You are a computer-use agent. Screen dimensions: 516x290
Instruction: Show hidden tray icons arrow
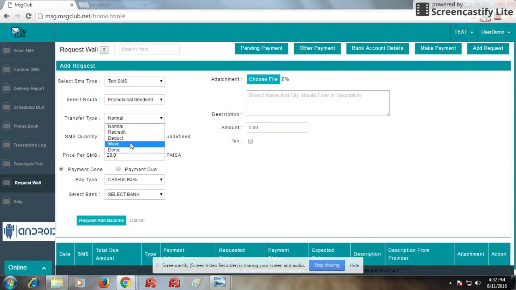[x=450, y=283]
